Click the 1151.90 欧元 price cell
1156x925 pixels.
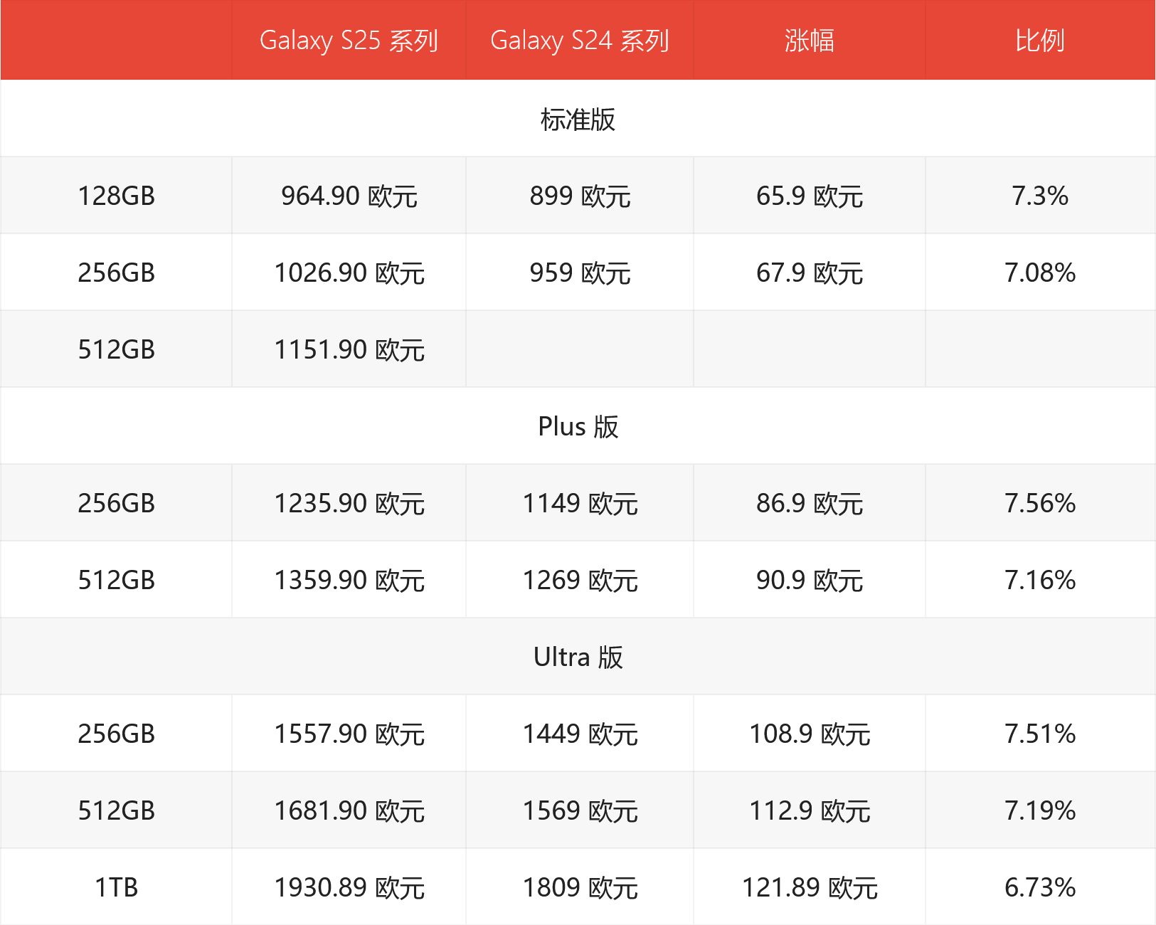(349, 350)
